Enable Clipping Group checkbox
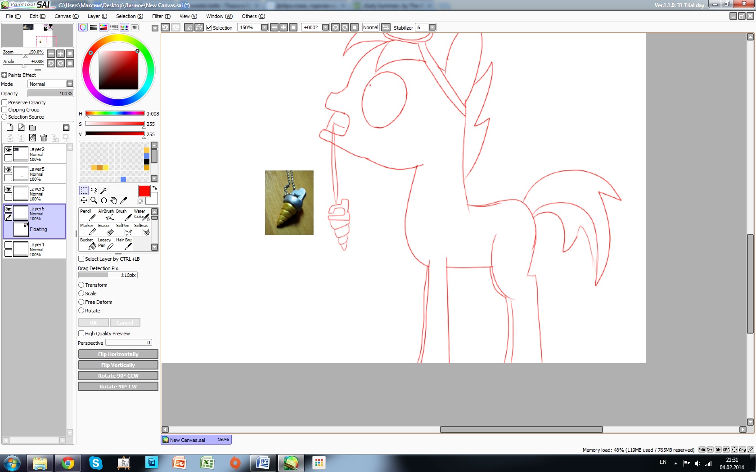This screenshot has height=472, width=756. click(x=4, y=110)
